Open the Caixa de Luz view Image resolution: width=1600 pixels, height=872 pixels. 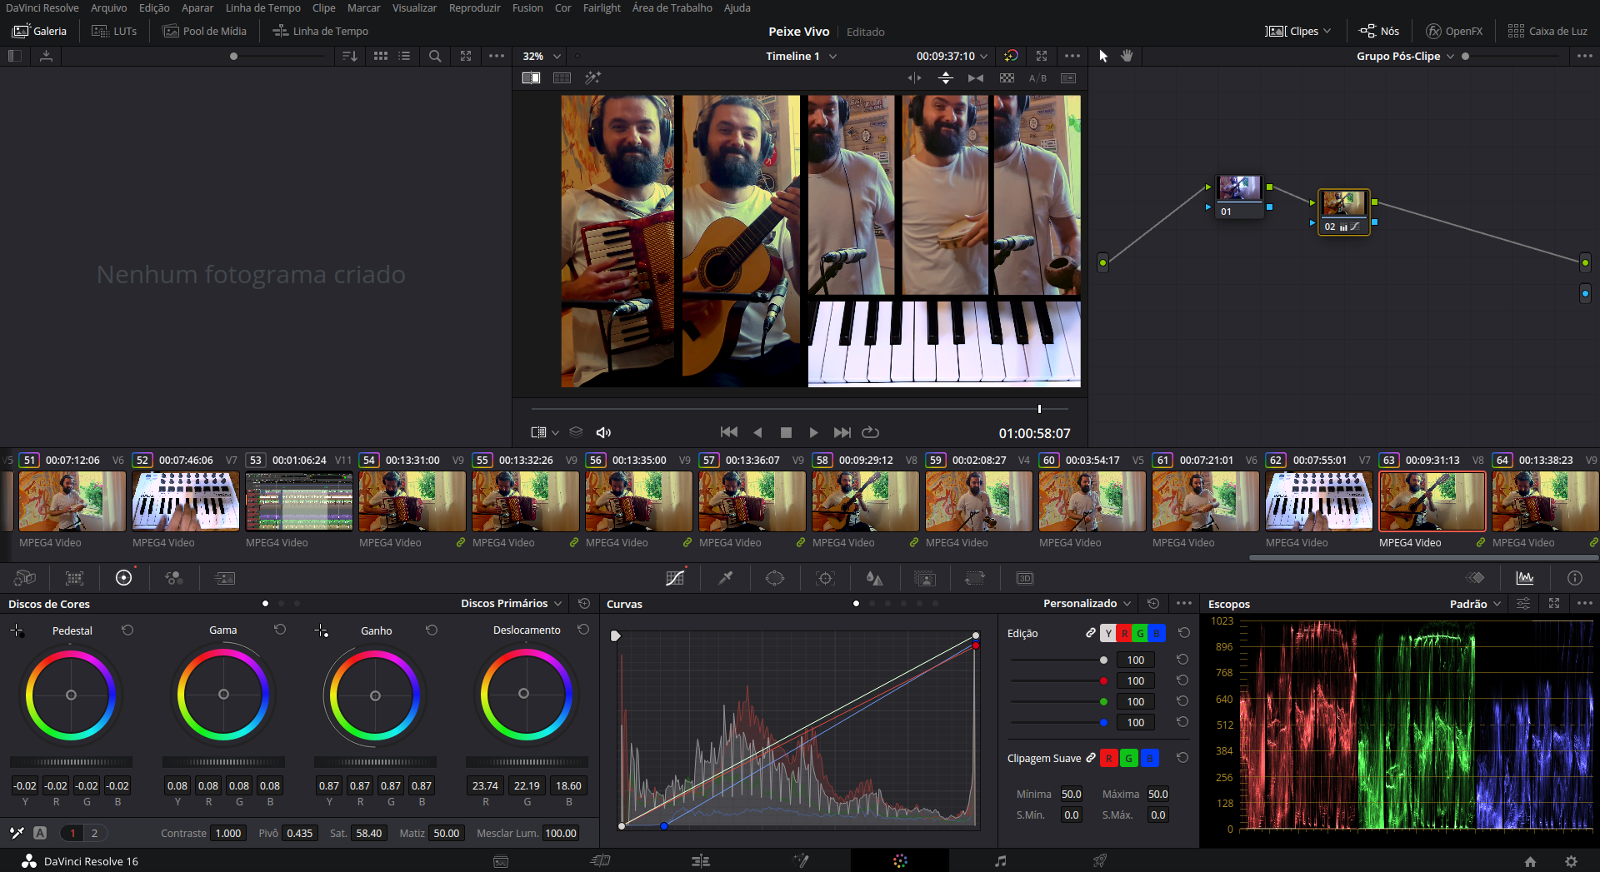(x=1547, y=31)
